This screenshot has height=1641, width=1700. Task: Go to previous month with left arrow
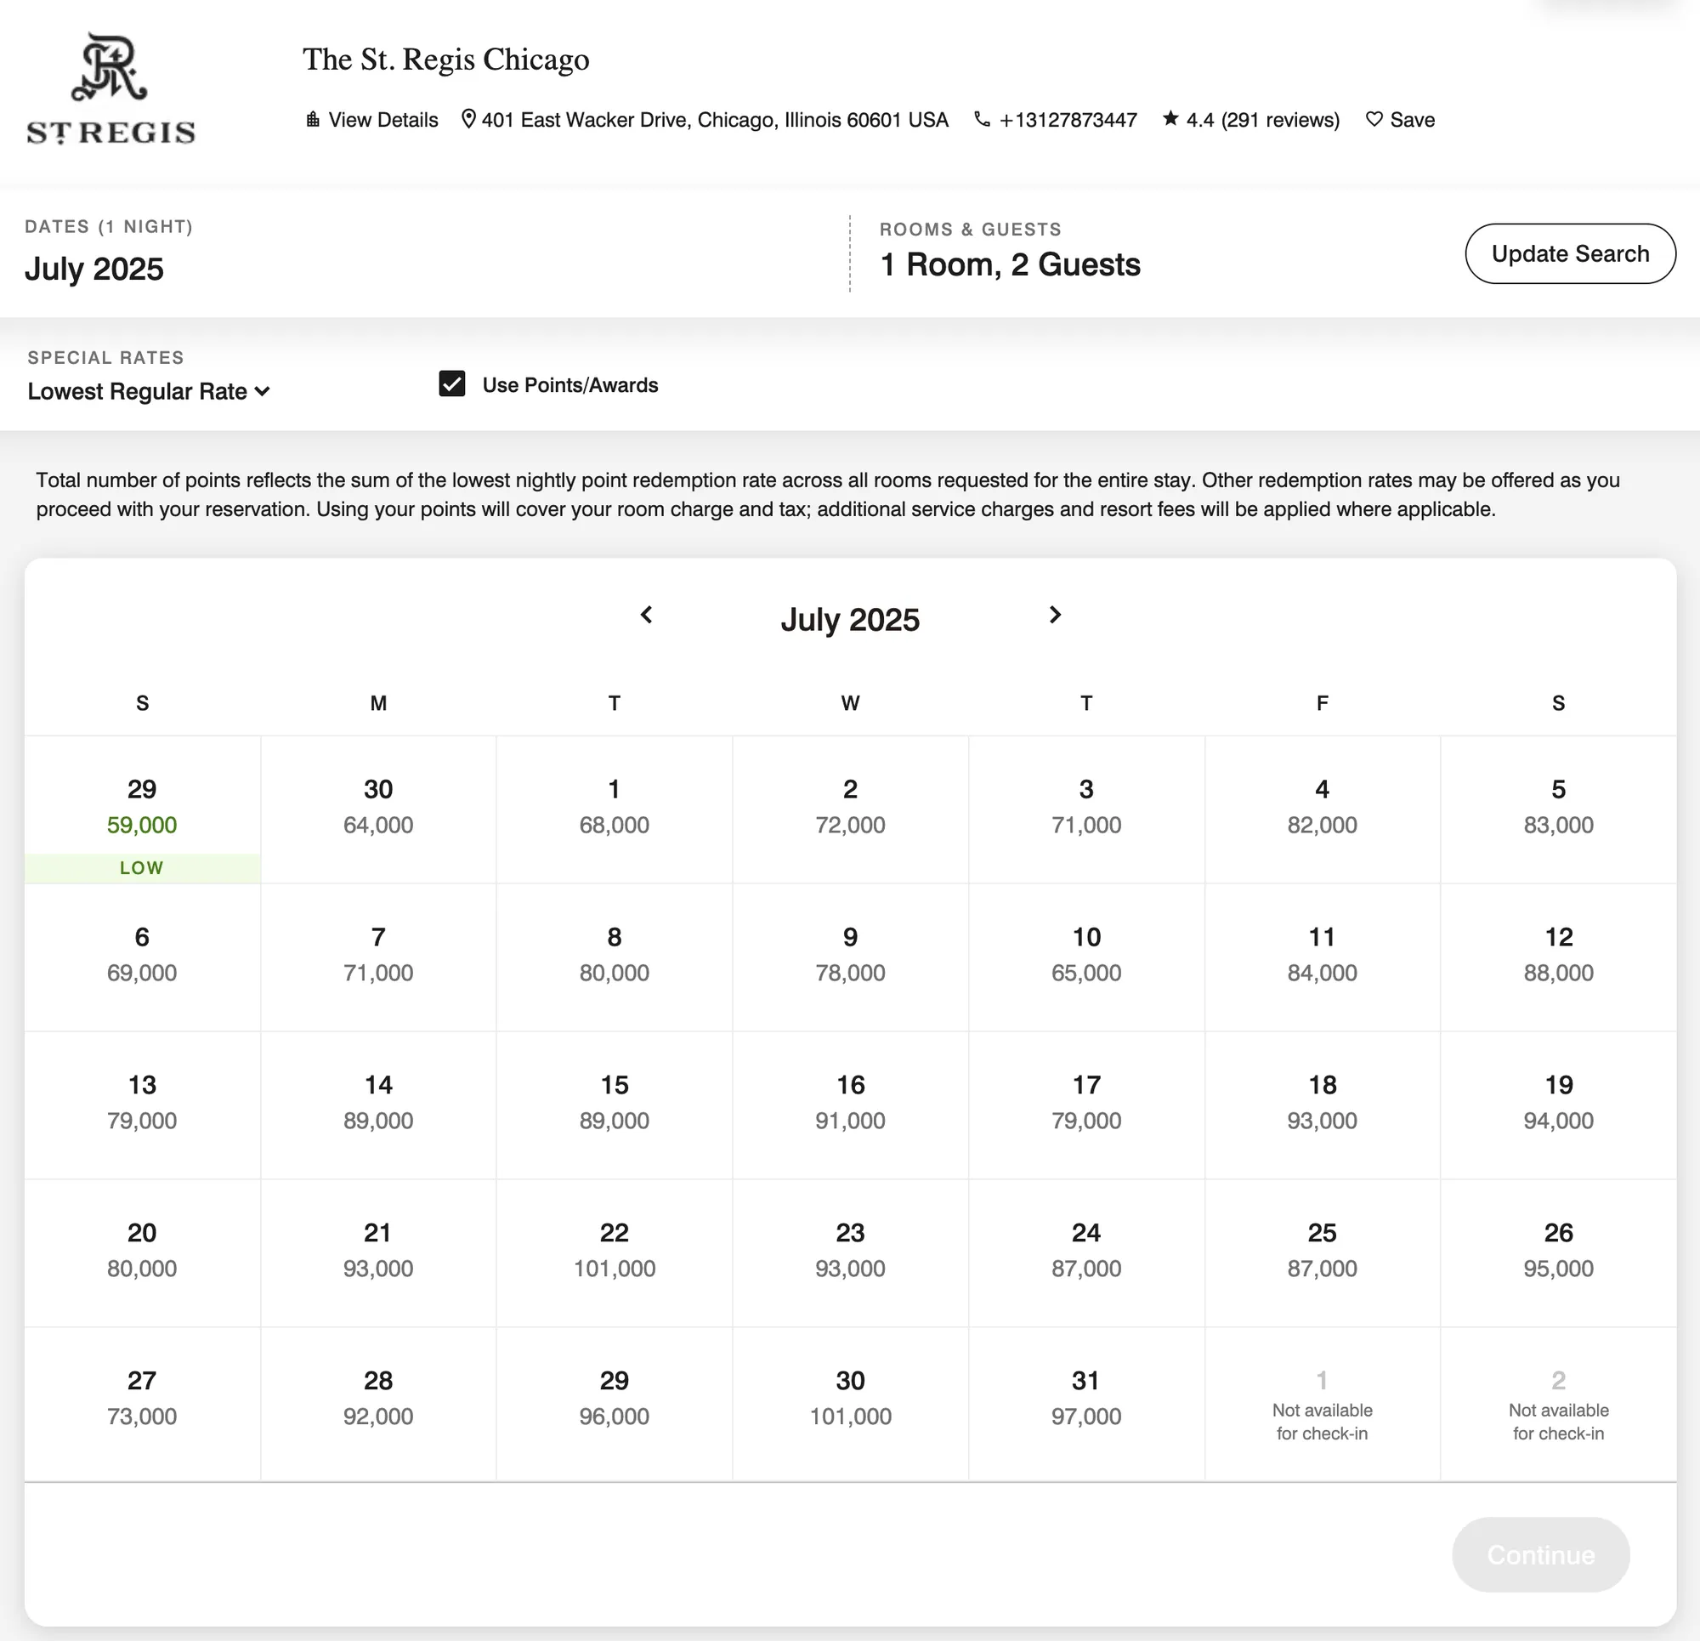coord(646,615)
